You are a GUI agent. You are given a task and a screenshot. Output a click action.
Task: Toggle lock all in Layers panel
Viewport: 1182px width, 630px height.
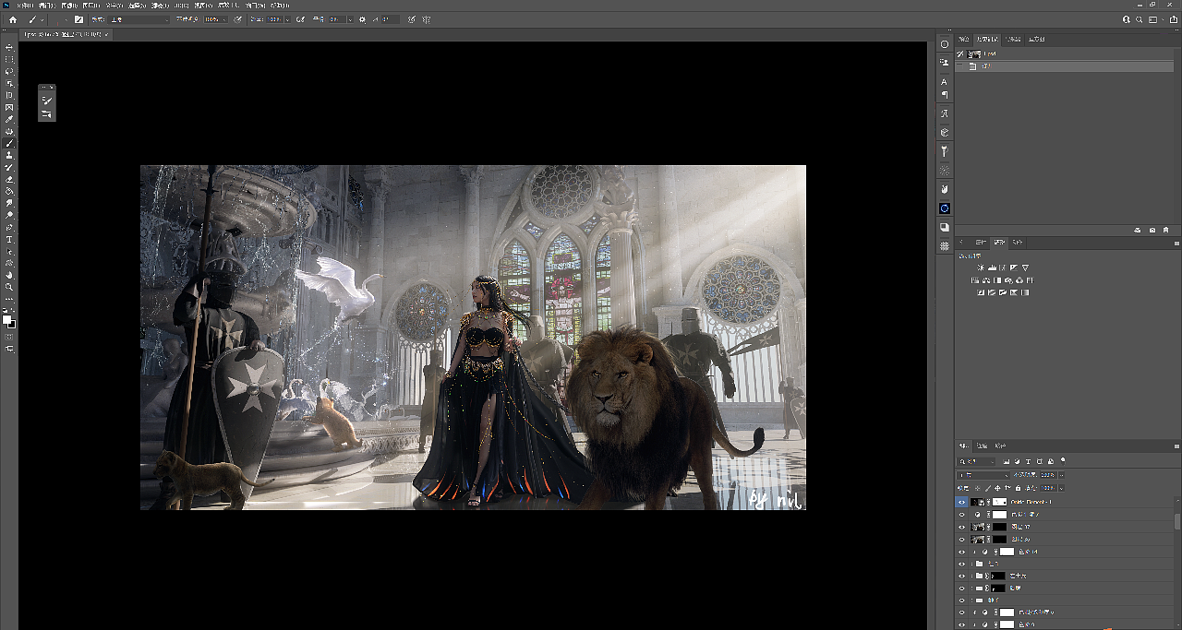pyautogui.click(x=1018, y=488)
